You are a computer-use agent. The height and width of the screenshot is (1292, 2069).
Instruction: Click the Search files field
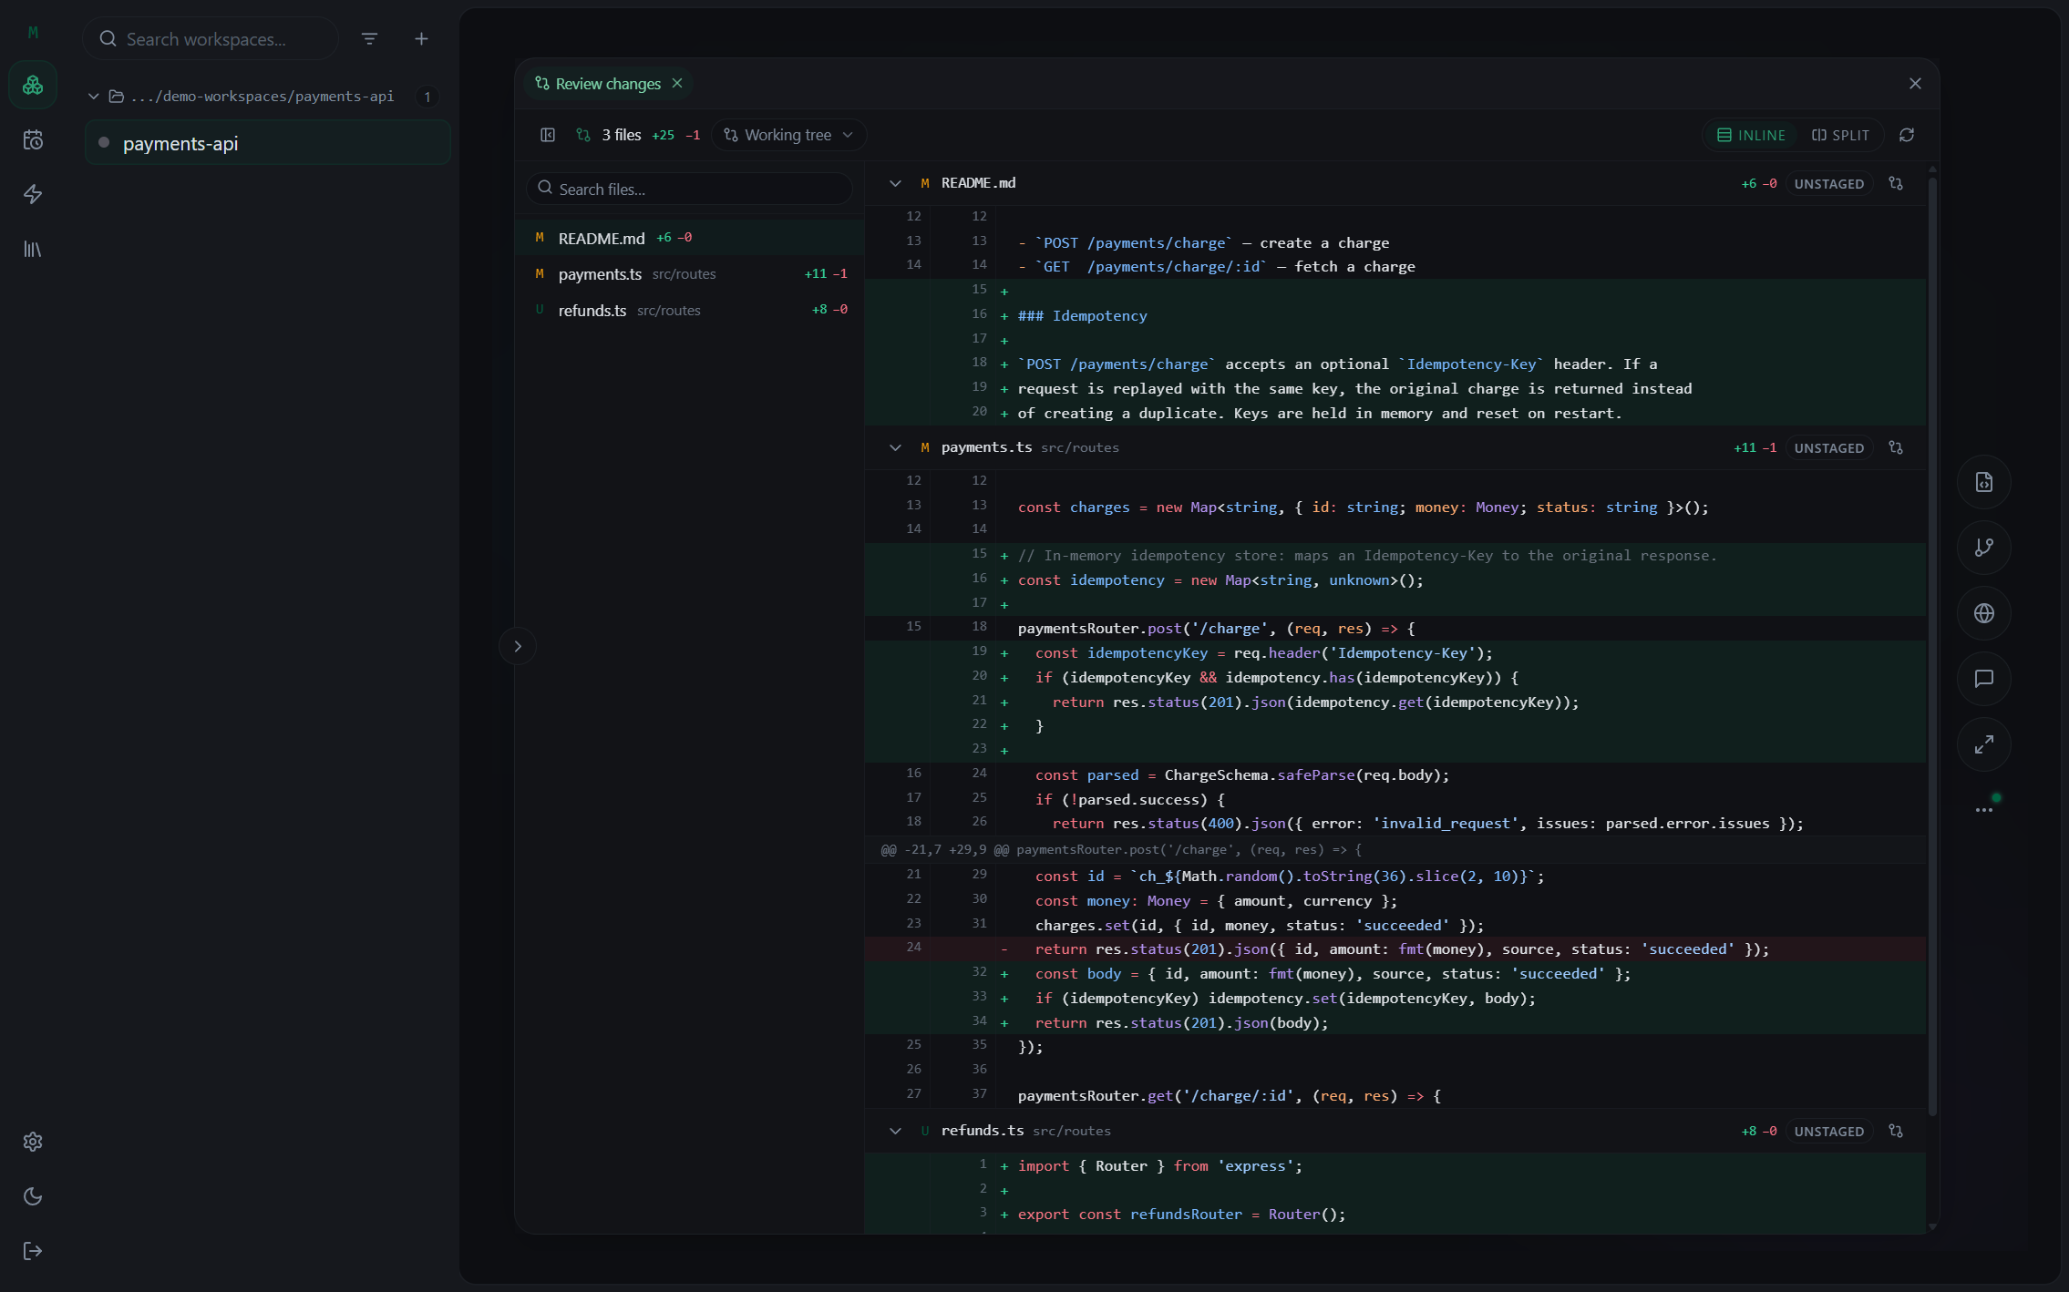coord(689,189)
